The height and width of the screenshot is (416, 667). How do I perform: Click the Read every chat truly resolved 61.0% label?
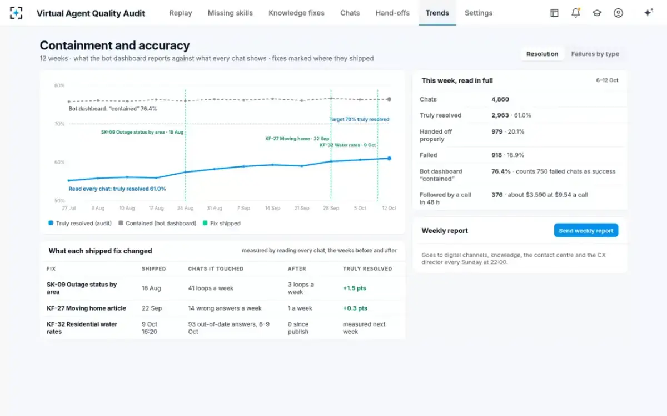tap(117, 189)
